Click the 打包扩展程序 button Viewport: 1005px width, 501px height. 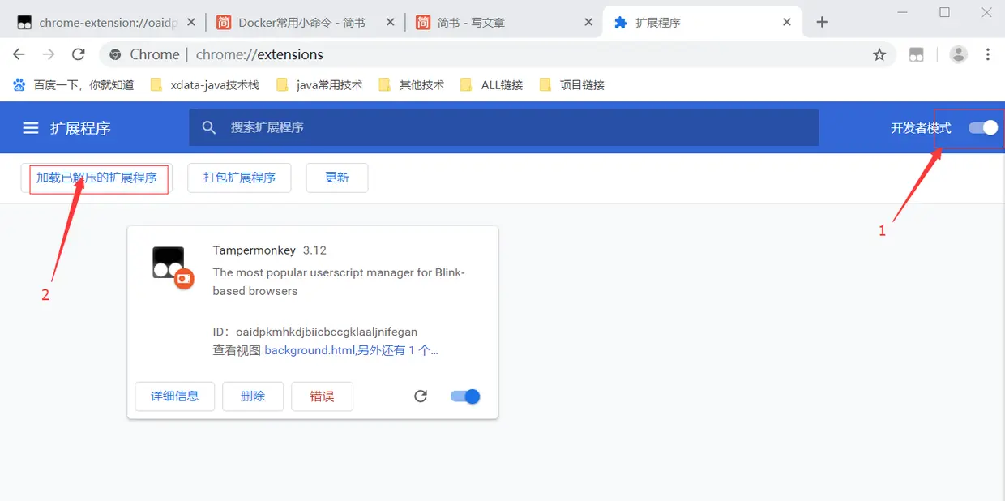coord(239,178)
